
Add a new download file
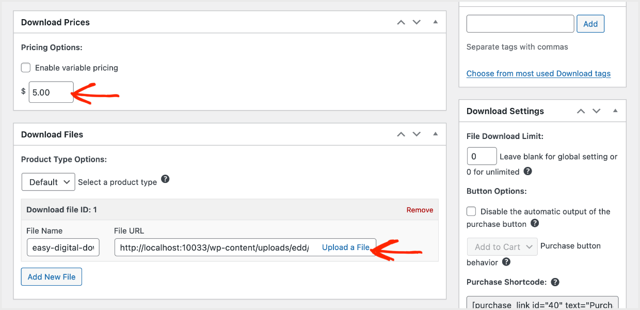(x=52, y=277)
